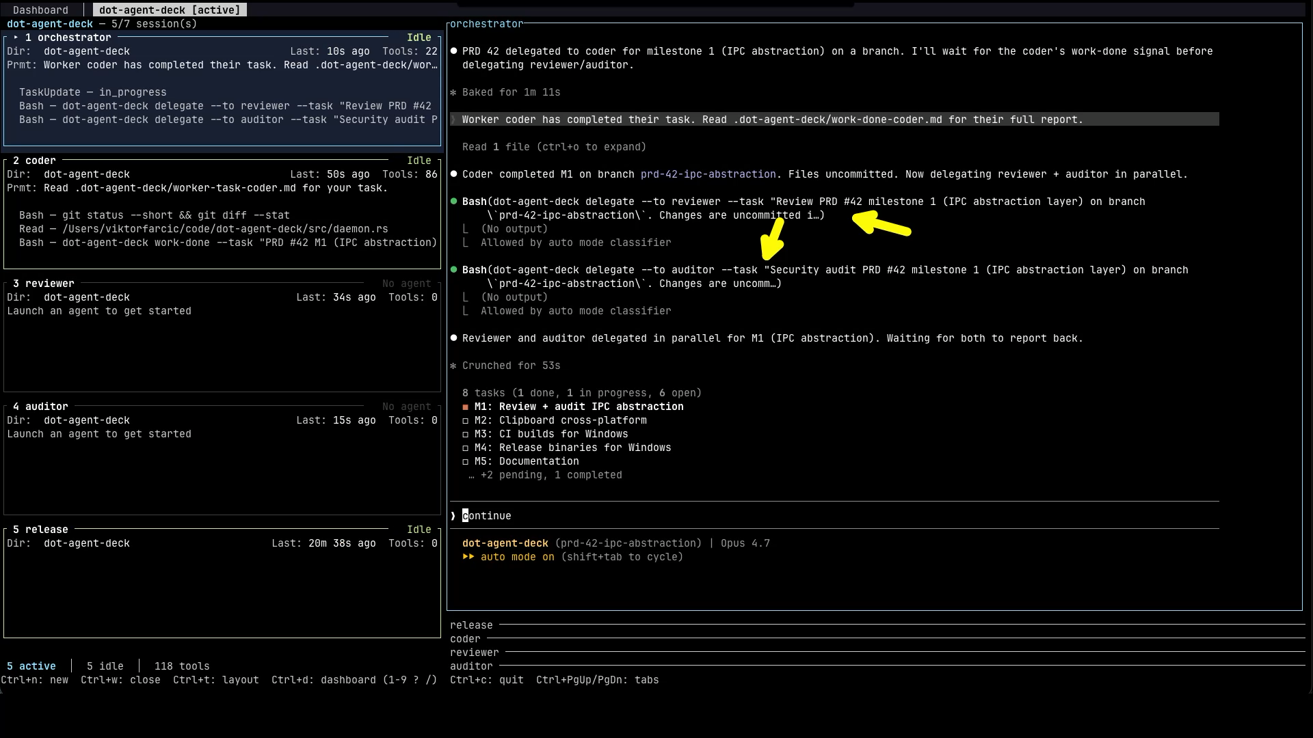Click the bullet before 'Coder completed M1'

click(453, 174)
